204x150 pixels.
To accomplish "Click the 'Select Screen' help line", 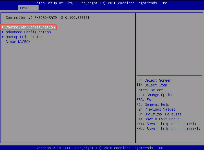I will pos(154,80).
